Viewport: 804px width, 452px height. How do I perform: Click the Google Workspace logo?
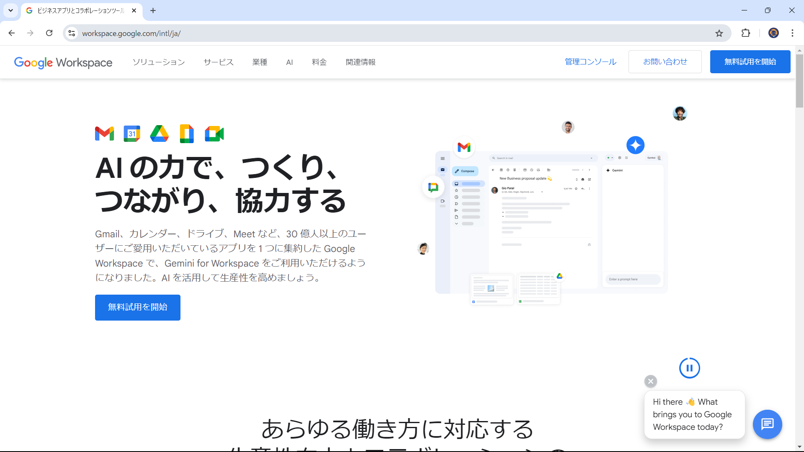pos(63,62)
